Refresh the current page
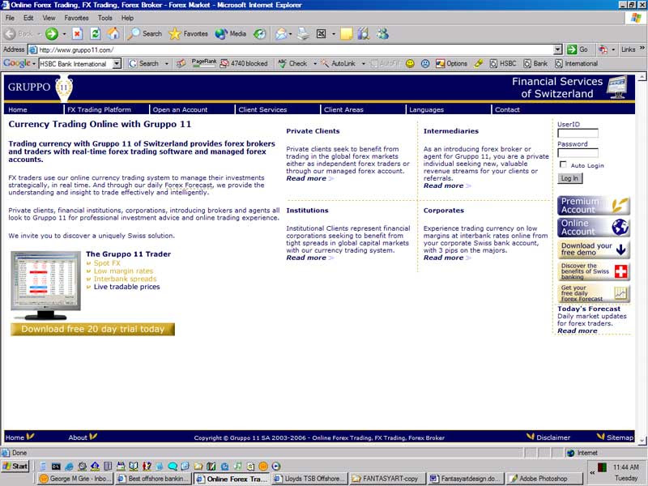The height and width of the screenshot is (486, 648). (x=96, y=34)
